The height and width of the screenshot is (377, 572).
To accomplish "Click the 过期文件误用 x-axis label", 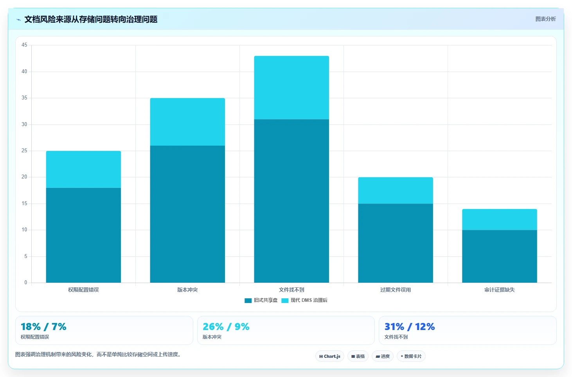I will coord(396,290).
